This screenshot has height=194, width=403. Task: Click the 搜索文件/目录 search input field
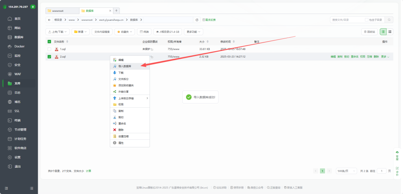[346, 20]
